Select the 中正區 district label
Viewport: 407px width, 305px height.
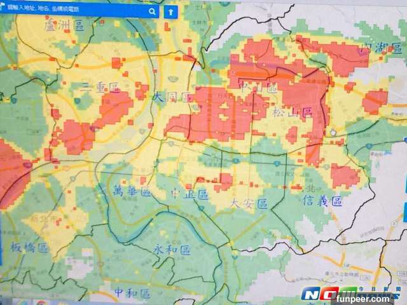190,194
